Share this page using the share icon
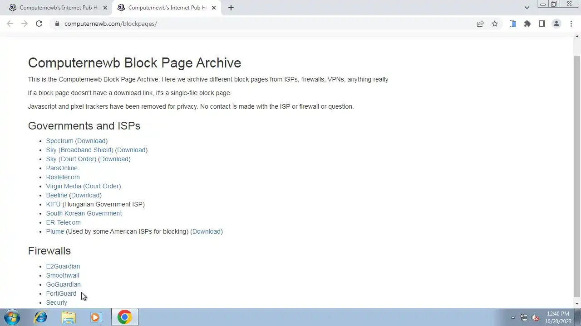 480,24
